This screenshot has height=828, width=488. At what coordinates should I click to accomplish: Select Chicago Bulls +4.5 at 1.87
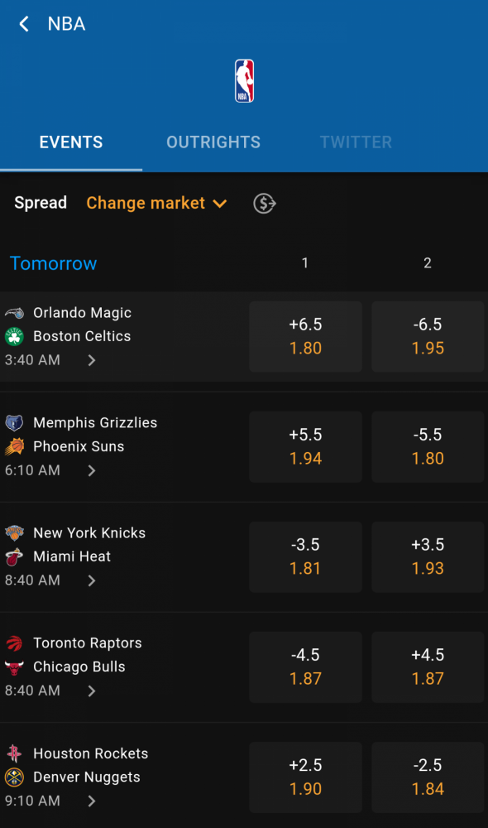(428, 667)
